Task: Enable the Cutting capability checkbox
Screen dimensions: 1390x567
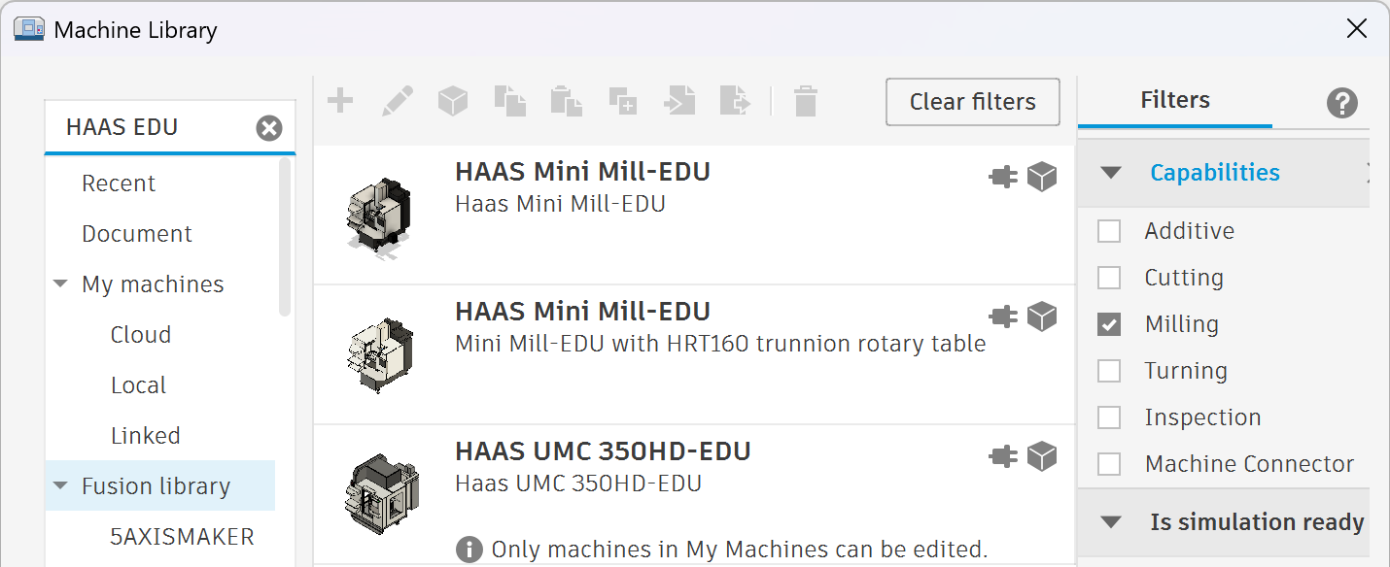Action: tap(1109, 278)
